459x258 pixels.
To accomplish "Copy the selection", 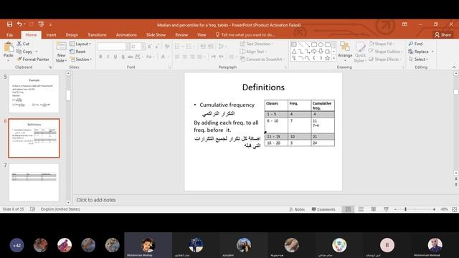I will (24, 52).
